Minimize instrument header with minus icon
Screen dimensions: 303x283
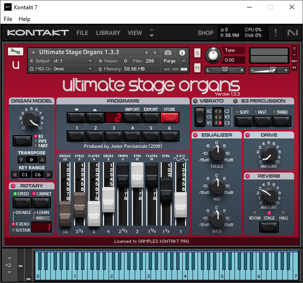click(x=294, y=55)
